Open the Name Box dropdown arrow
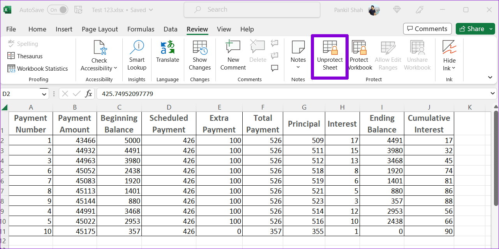The width and height of the screenshot is (499, 249). point(44,94)
